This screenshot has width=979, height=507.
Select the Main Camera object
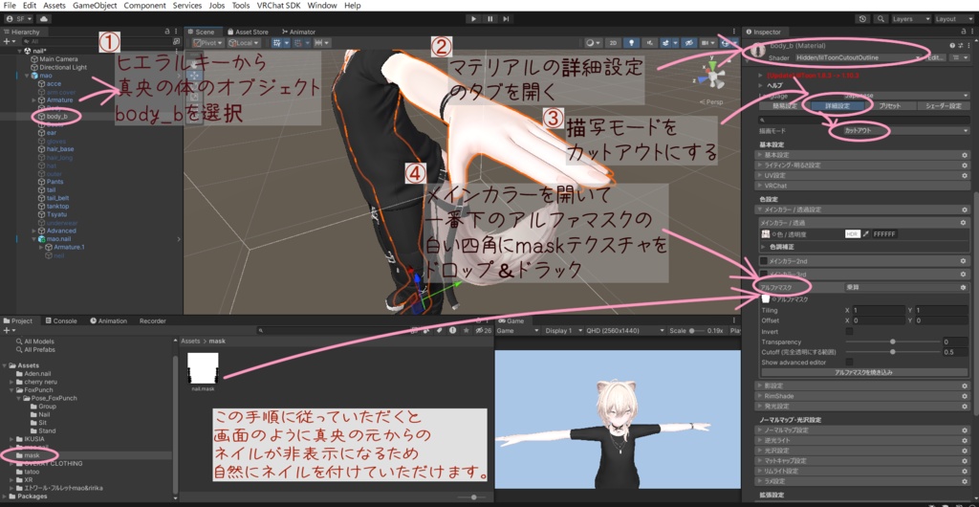pos(58,58)
